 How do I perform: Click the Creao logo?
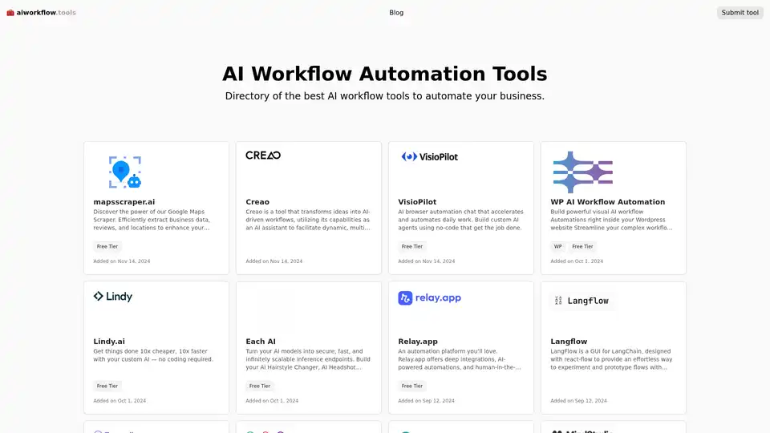[263, 156]
